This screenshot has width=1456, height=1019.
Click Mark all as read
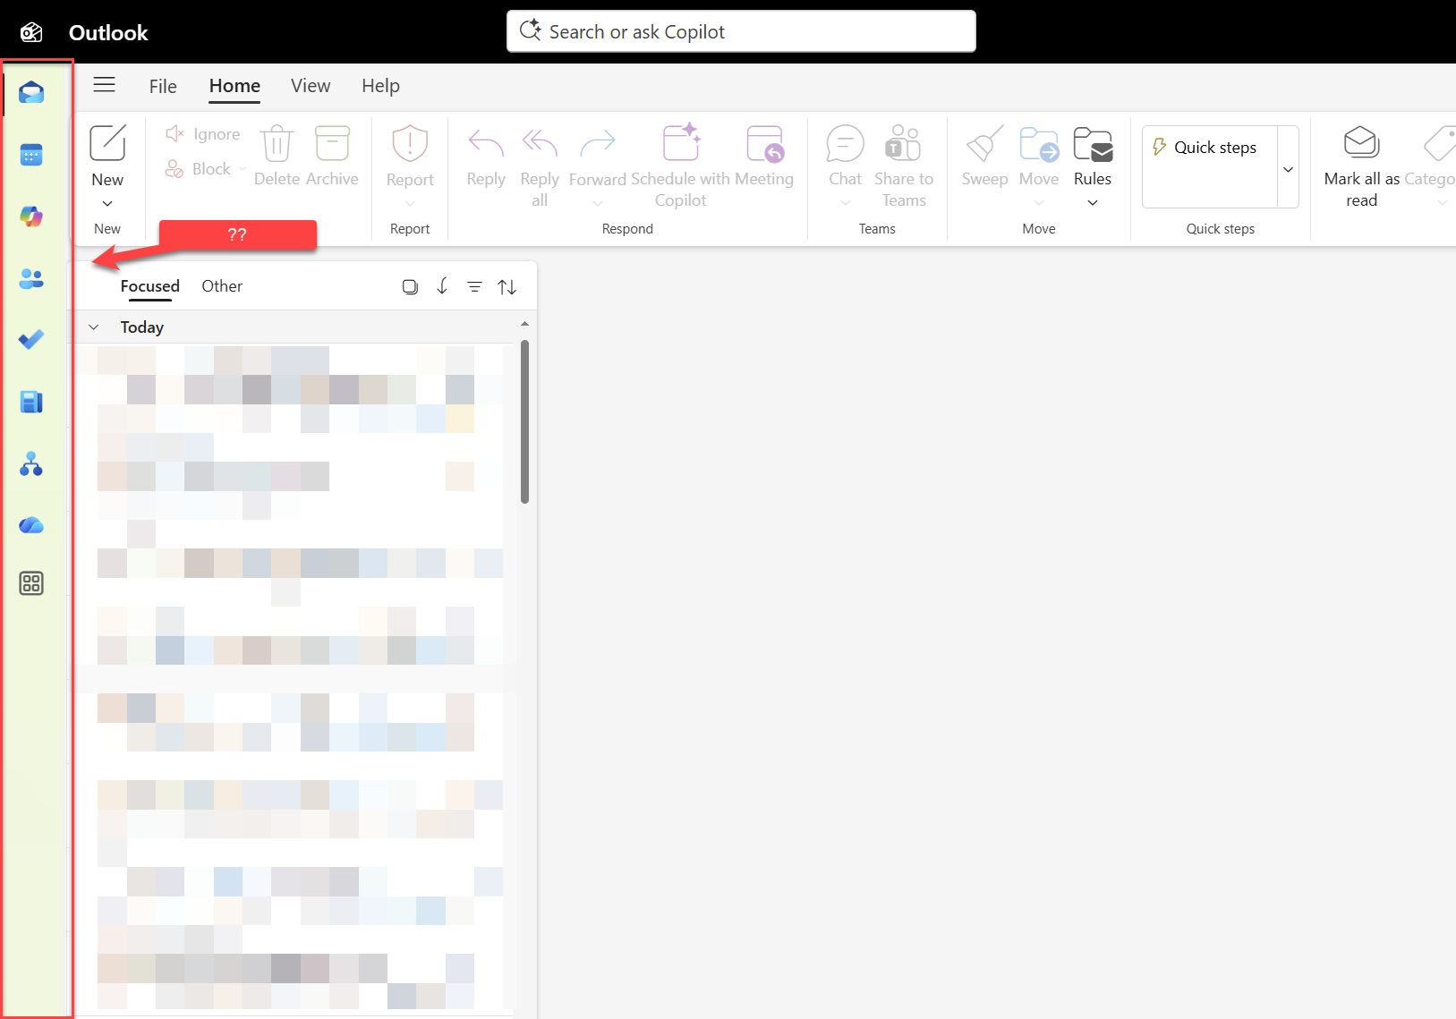pos(1359,166)
